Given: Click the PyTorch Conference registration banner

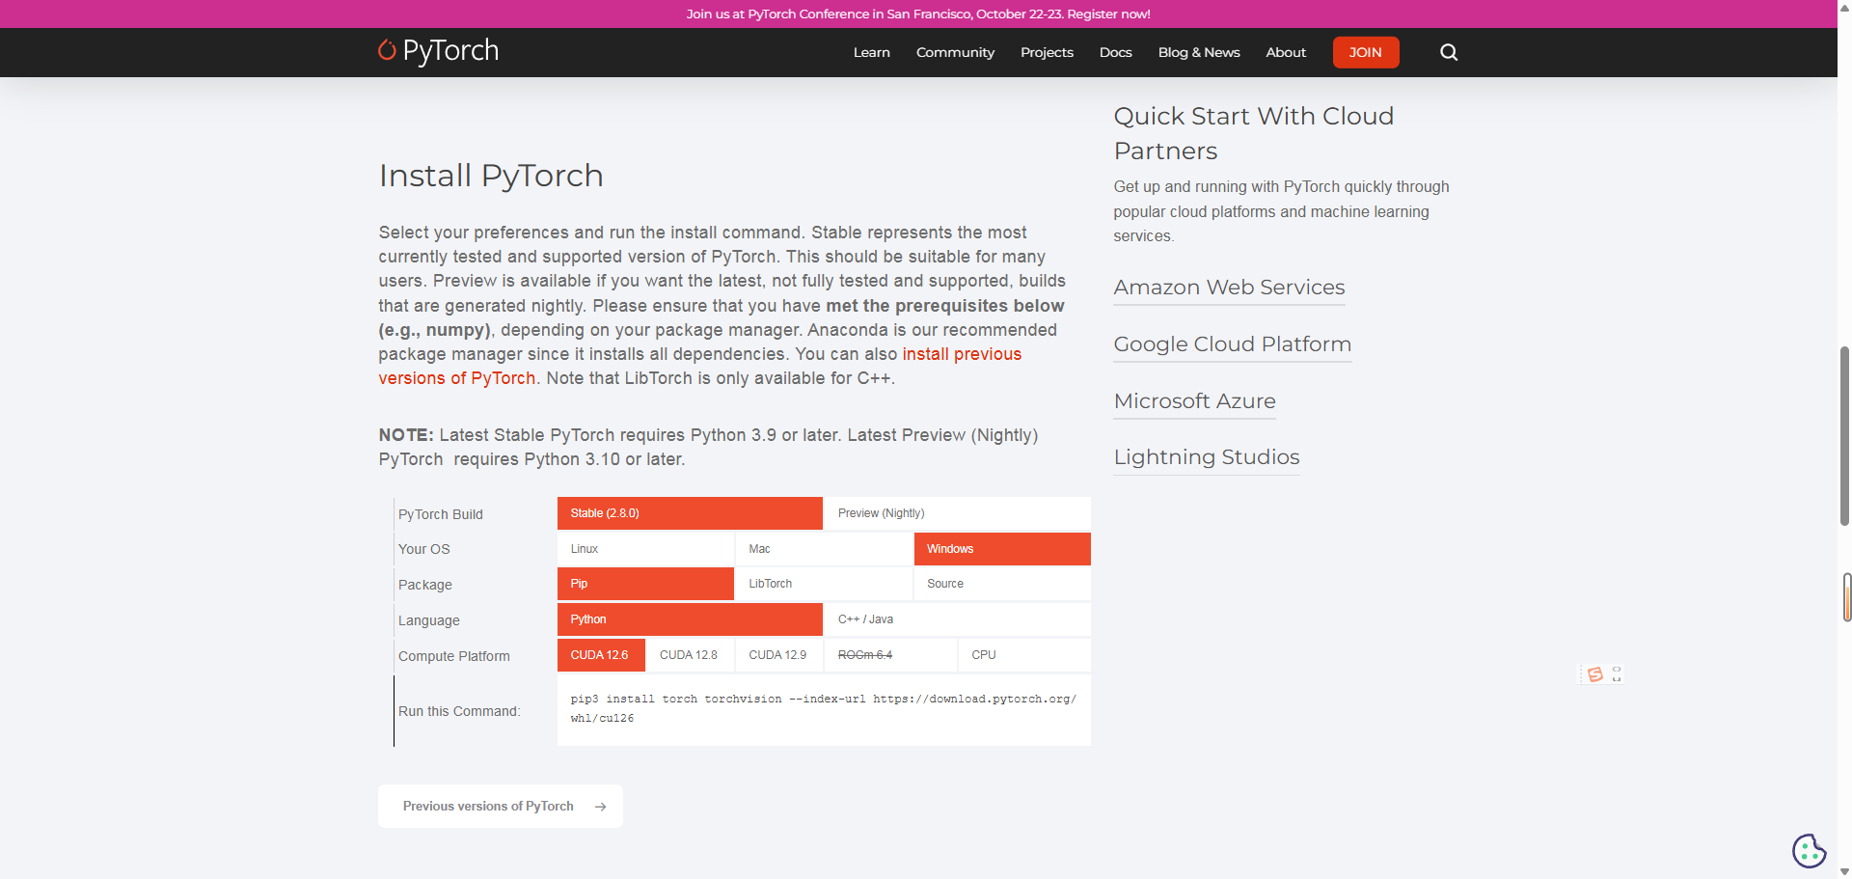Looking at the screenshot, I should pyautogui.click(x=918, y=14).
